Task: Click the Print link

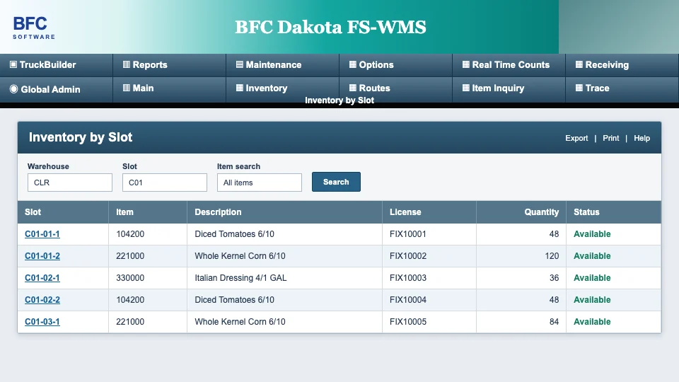Action: click(x=610, y=138)
